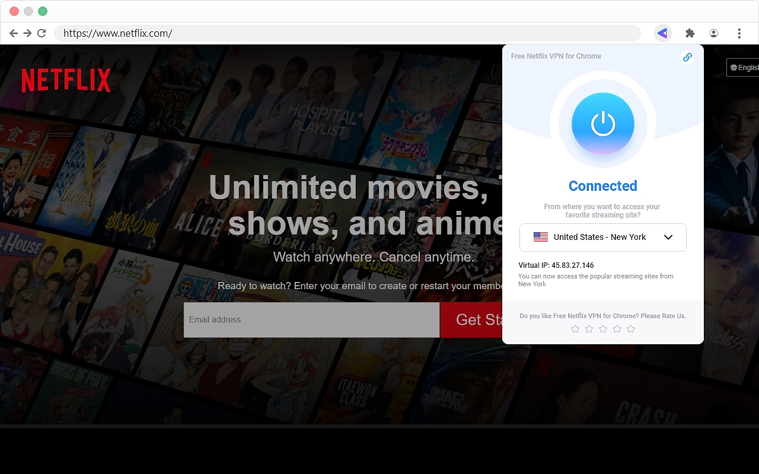This screenshot has height=474, width=759.
Task: Click the VPN extension icon in Chrome toolbar
Action: pyautogui.click(x=662, y=33)
